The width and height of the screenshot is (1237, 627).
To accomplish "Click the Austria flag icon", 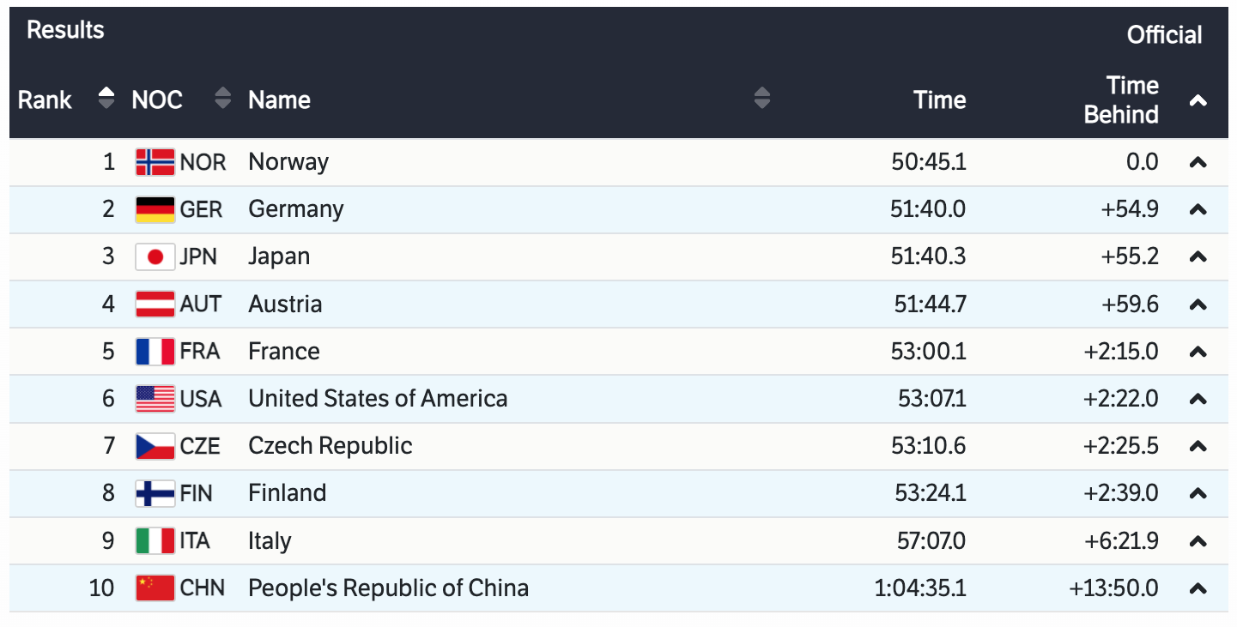I will click(155, 304).
